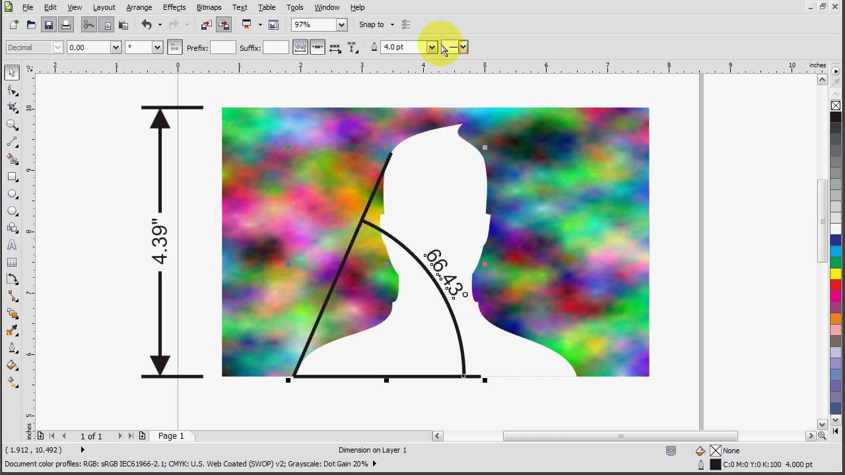Select the Dimension tool

point(12,279)
